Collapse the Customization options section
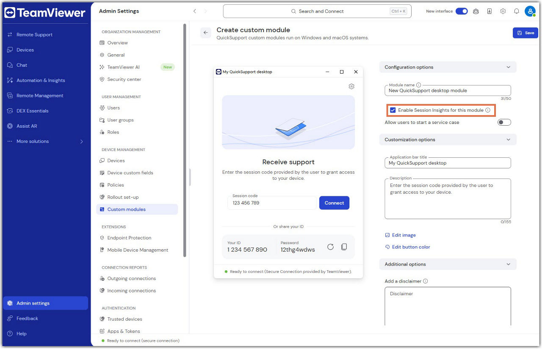 click(x=508, y=140)
